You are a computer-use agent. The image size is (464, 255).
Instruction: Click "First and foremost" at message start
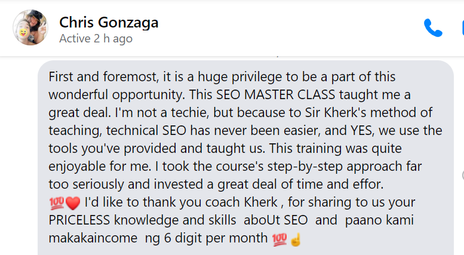click(x=97, y=77)
